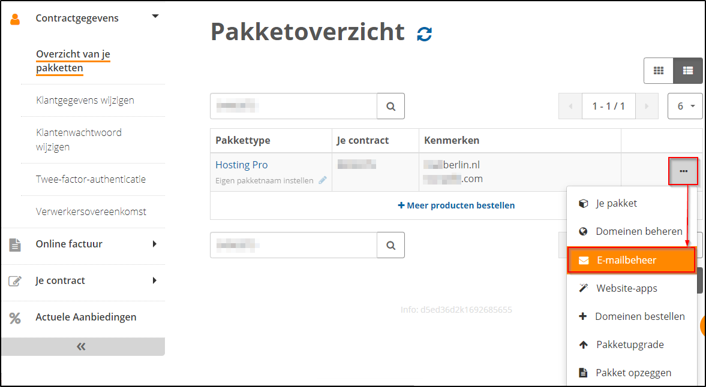The width and height of the screenshot is (706, 387).
Task: Click the search magnifier icon above the table
Action: click(390, 106)
